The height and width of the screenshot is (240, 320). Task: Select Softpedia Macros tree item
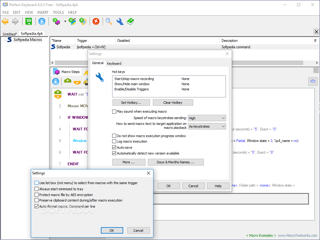(28, 40)
